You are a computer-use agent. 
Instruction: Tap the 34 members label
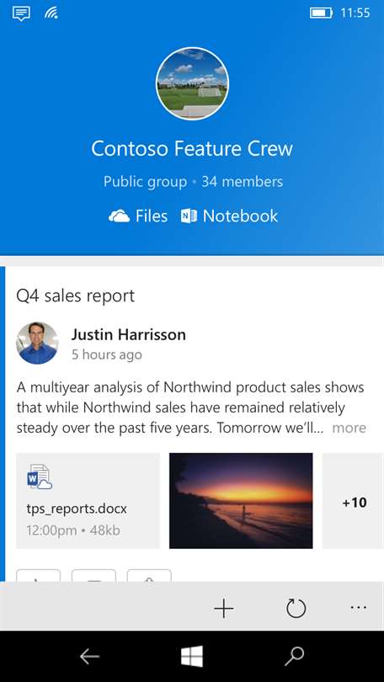243,181
